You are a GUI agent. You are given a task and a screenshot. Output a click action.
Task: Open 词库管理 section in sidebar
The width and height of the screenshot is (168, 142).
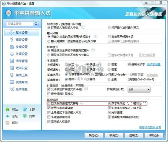22,61
